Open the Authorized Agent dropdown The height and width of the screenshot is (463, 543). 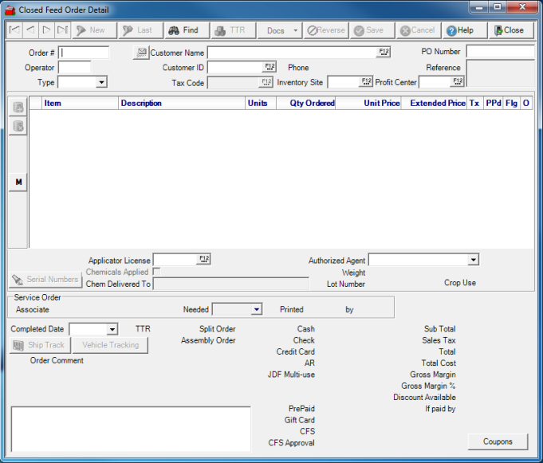pyautogui.click(x=473, y=260)
